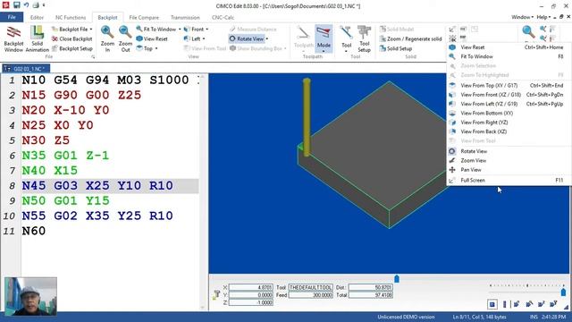The height and width of the screenshot is (322, 572).
Task: Toggle the toolpath Mode button
Action: [x=324, y=38]
